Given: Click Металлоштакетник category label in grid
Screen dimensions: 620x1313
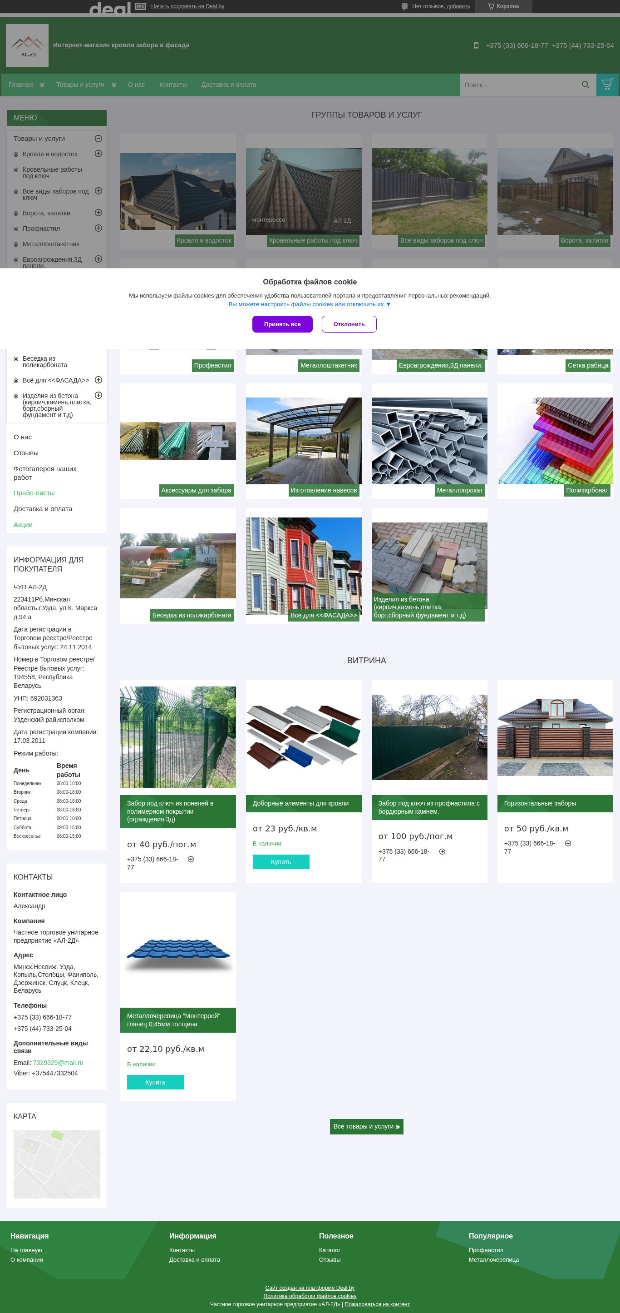Looking at the screenshot, I should [x=329, y=365].
